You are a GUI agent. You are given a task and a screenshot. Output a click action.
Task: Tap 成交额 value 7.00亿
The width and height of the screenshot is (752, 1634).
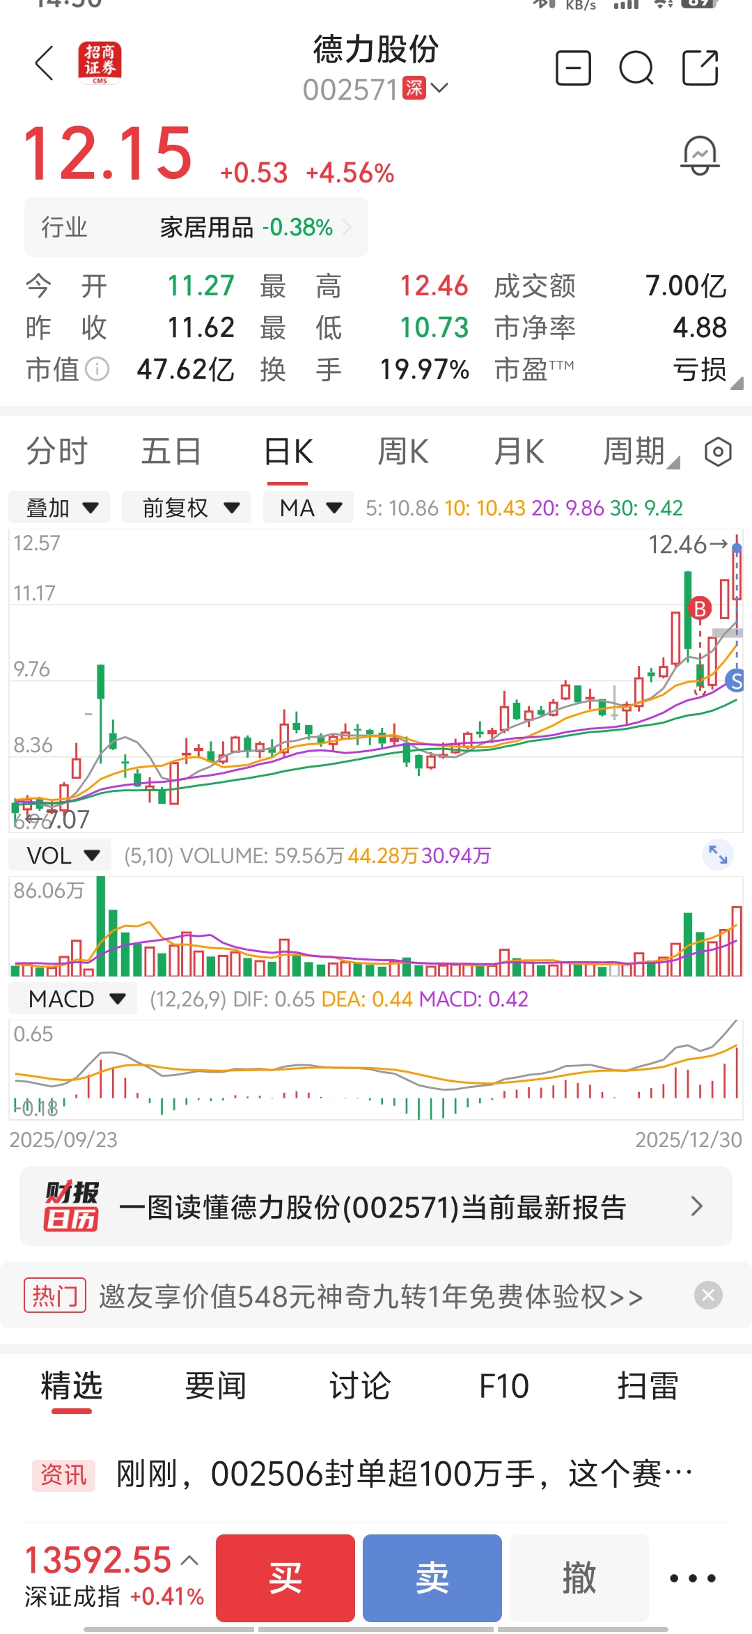click(x=686, y=286)
